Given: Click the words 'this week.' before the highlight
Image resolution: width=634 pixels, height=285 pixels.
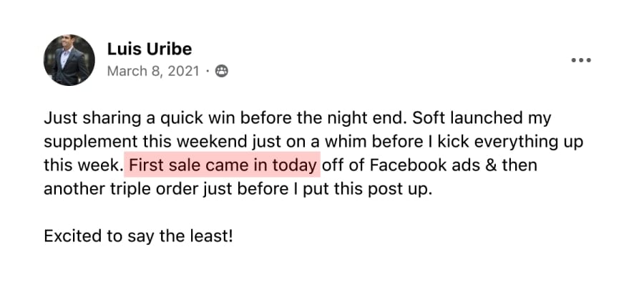Looking at the screenshot, I should coord(84,165).
